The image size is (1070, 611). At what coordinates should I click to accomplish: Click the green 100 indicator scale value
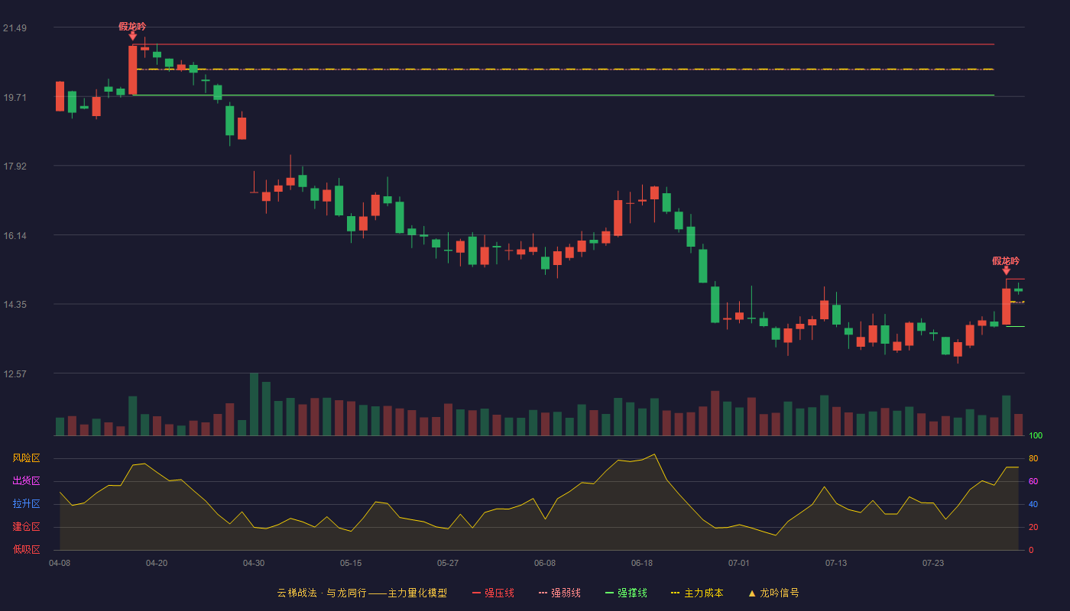1036,436
